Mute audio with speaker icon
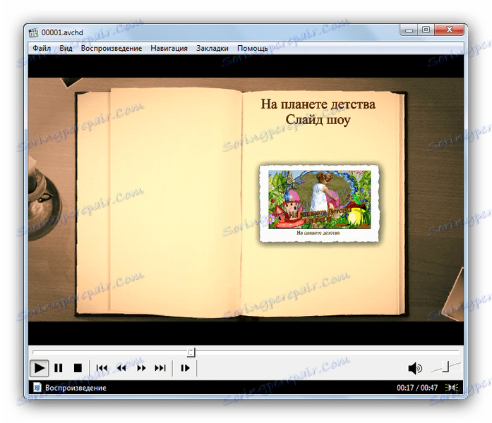Viewport: 492px width, 423px height. [x=415, y=368]
